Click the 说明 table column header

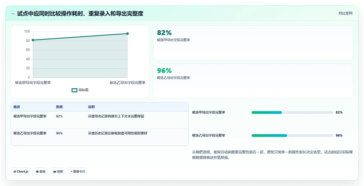(91, 107)
